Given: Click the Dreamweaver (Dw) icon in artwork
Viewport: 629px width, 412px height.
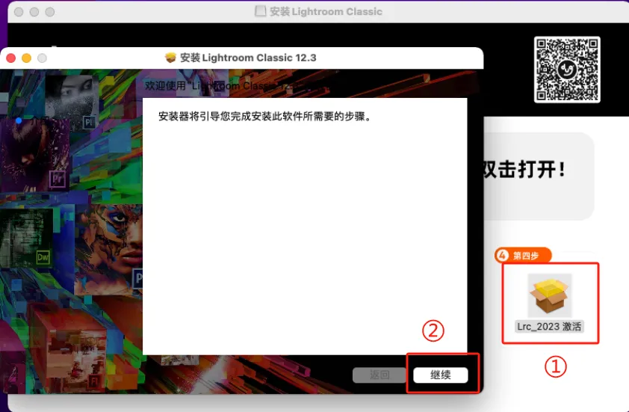Looking at the screenshot, I should click(43, 258).
